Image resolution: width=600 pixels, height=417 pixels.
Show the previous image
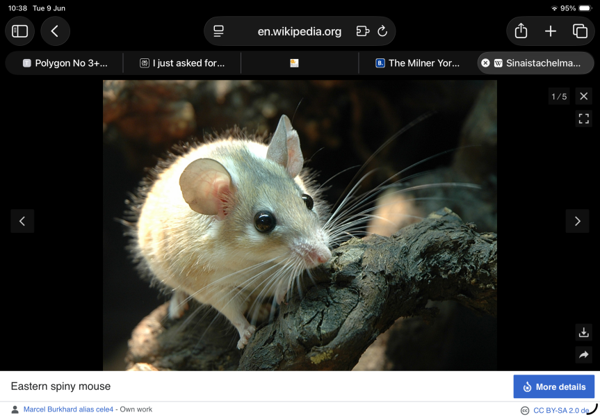coord(22,221)
